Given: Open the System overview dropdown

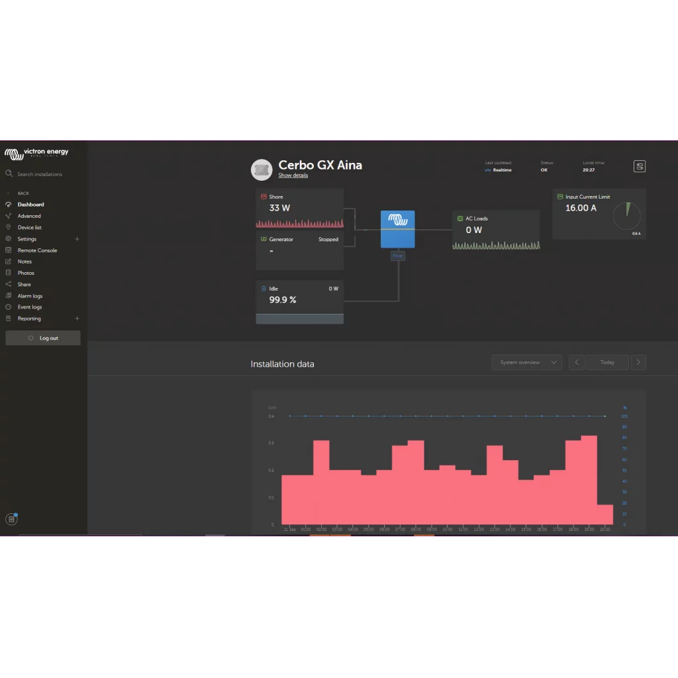Looking at the screenshot, I should [527, 362].
